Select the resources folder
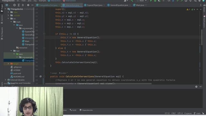Screen dimensions: 206x116 (22, 48)
